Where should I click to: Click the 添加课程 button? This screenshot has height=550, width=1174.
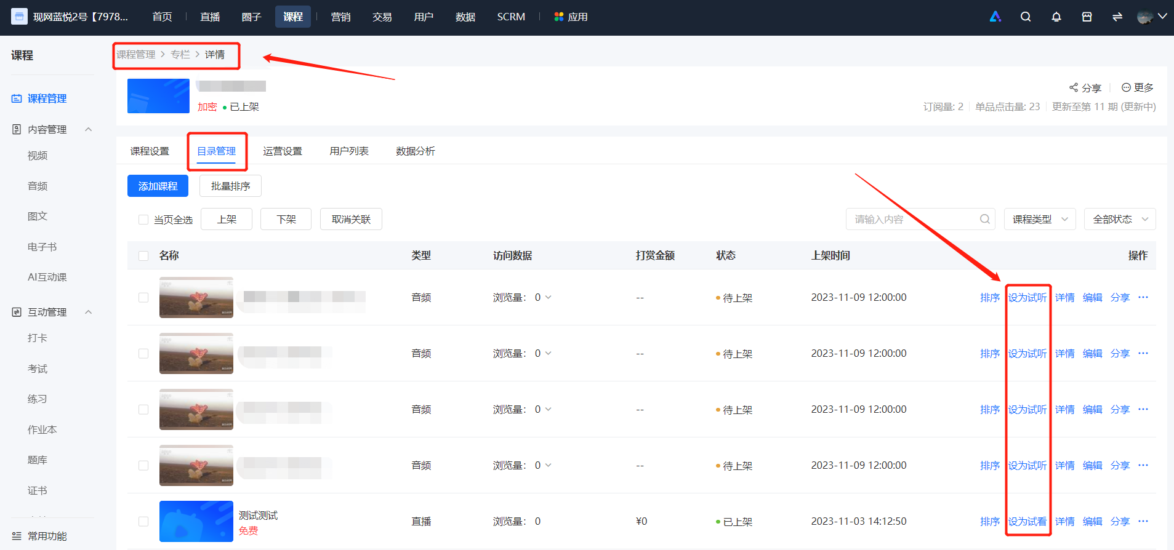coord(158,186)
